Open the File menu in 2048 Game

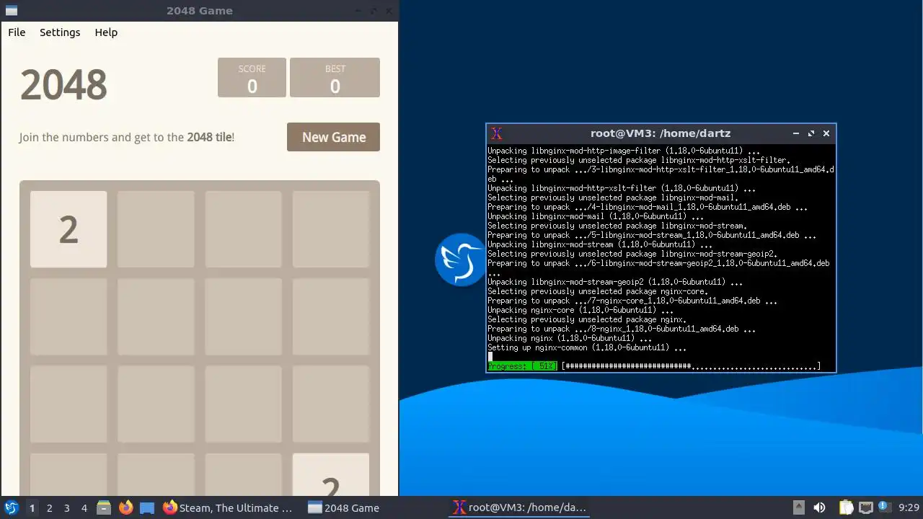pos(17,32)
